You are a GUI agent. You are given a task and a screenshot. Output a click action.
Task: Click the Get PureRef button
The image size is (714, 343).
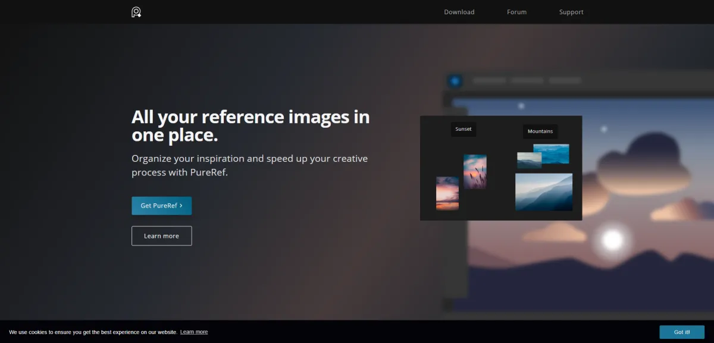pyautogui.click(x=162, y=206)
